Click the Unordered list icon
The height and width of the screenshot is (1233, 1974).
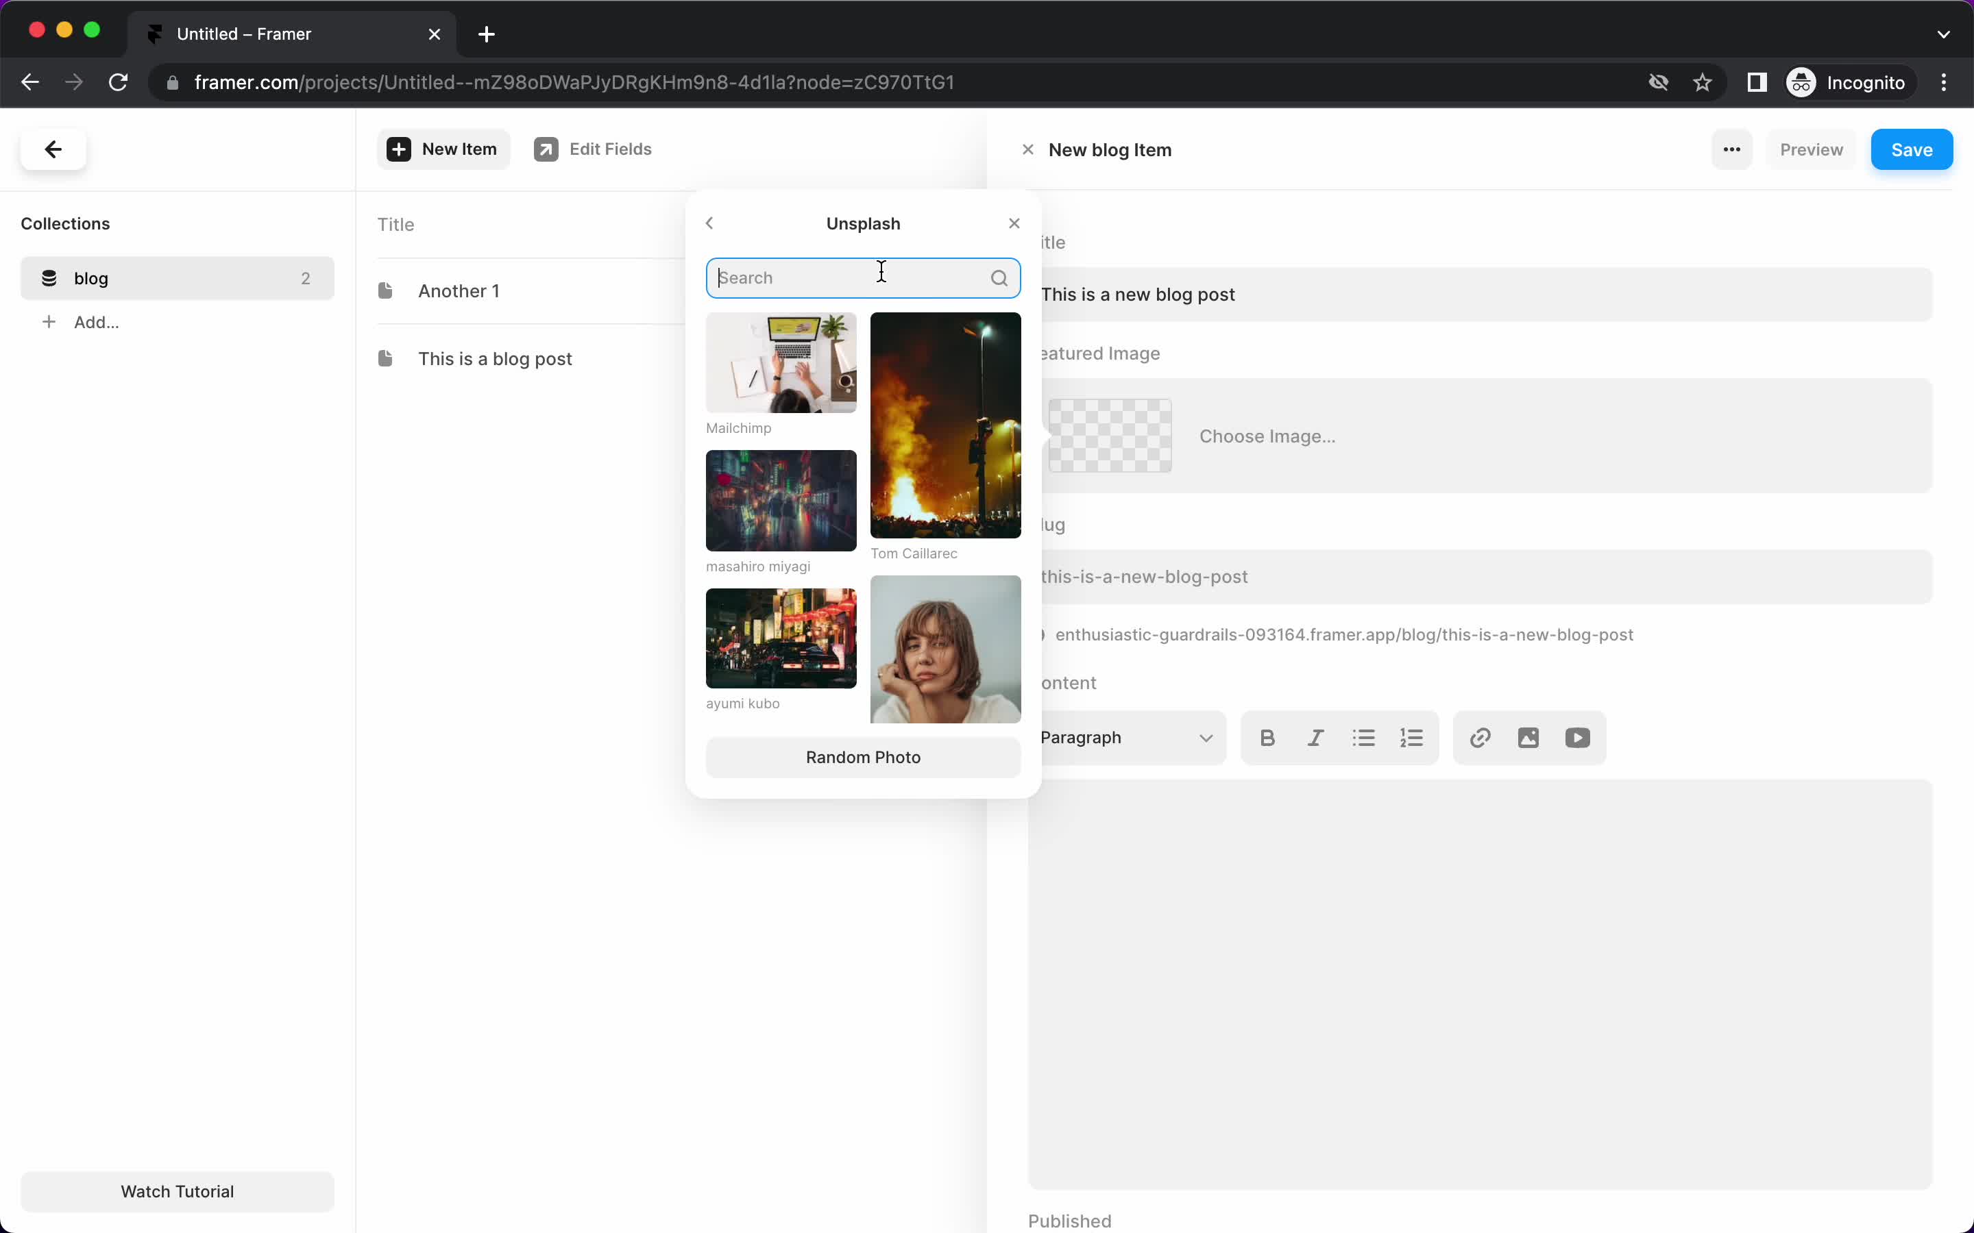(1363, 737)
